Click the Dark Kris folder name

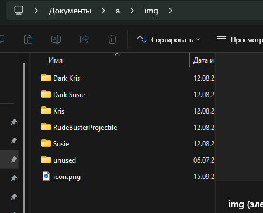pyautogui.click(x=67, y=78)
